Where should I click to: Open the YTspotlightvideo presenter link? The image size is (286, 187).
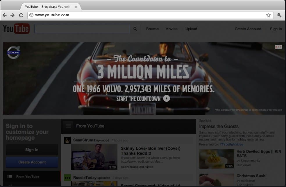[x=231, y=144]
